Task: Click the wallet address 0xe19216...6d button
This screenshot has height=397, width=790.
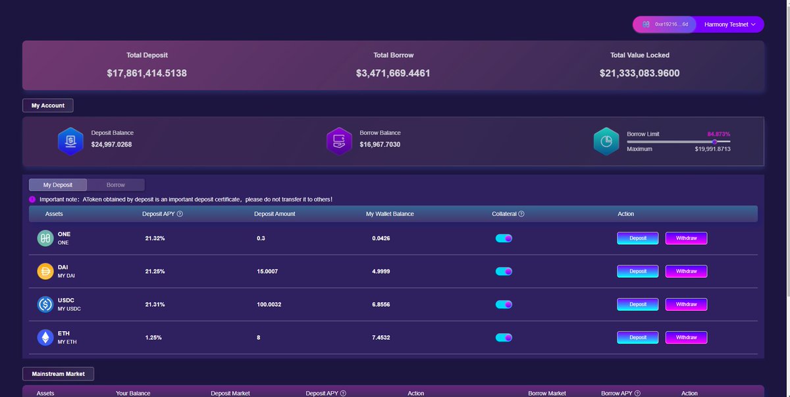Action: click(x=665, y=24)
